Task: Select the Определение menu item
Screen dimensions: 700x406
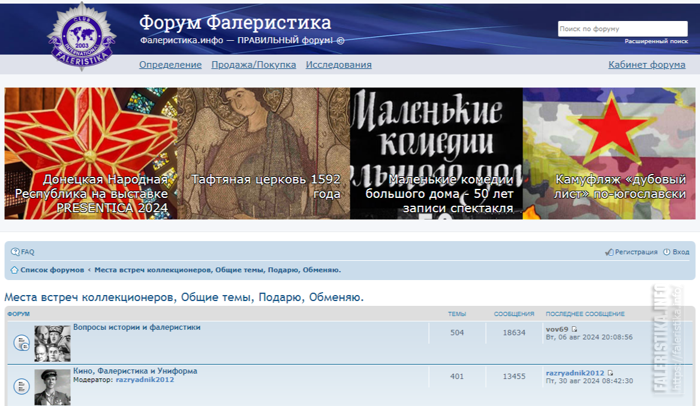Action: [x=170, y=64]
